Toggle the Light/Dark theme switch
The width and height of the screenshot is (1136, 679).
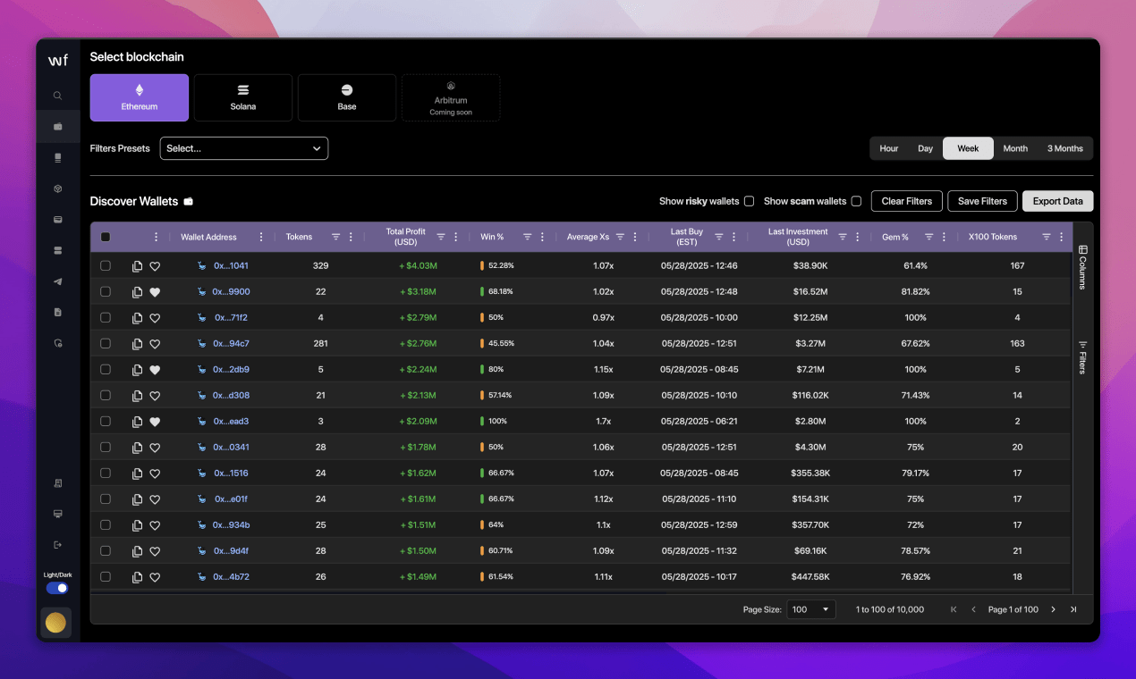(56, 588)
